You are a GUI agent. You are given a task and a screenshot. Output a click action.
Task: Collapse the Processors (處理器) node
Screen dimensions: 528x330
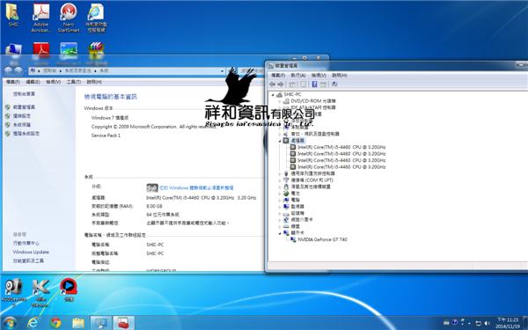[280, 141]
